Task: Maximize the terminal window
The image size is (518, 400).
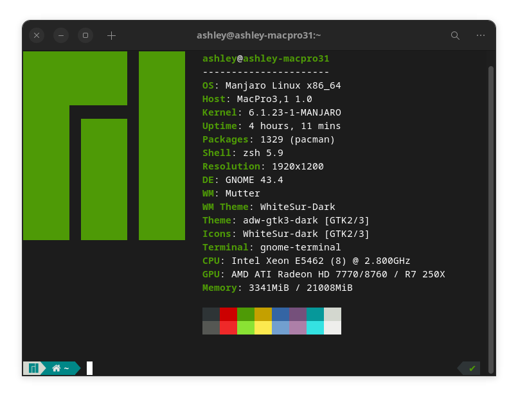Action: [85, 35]
